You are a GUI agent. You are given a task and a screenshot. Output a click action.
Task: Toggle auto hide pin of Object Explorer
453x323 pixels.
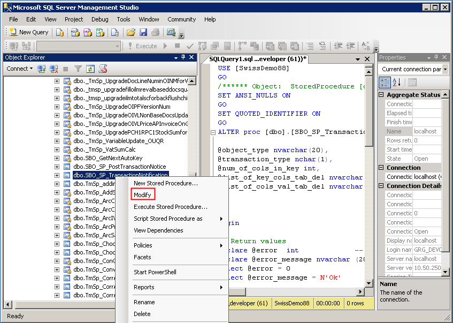click(183, 57)
